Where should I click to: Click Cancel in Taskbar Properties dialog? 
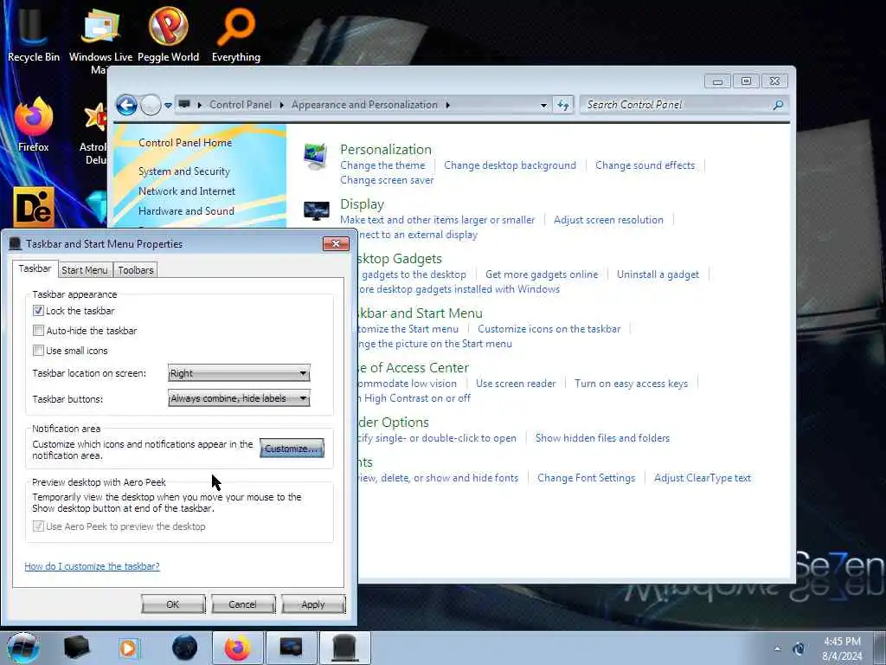click(243, 604)
